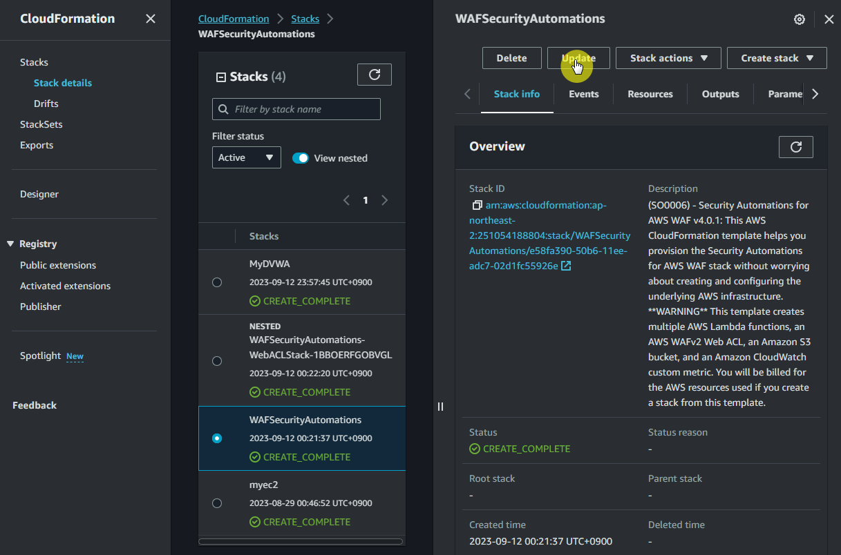Click the search magnifier icon
Image resolution: width=841 pixels, height=555 pixels.
tap(223, 109)
